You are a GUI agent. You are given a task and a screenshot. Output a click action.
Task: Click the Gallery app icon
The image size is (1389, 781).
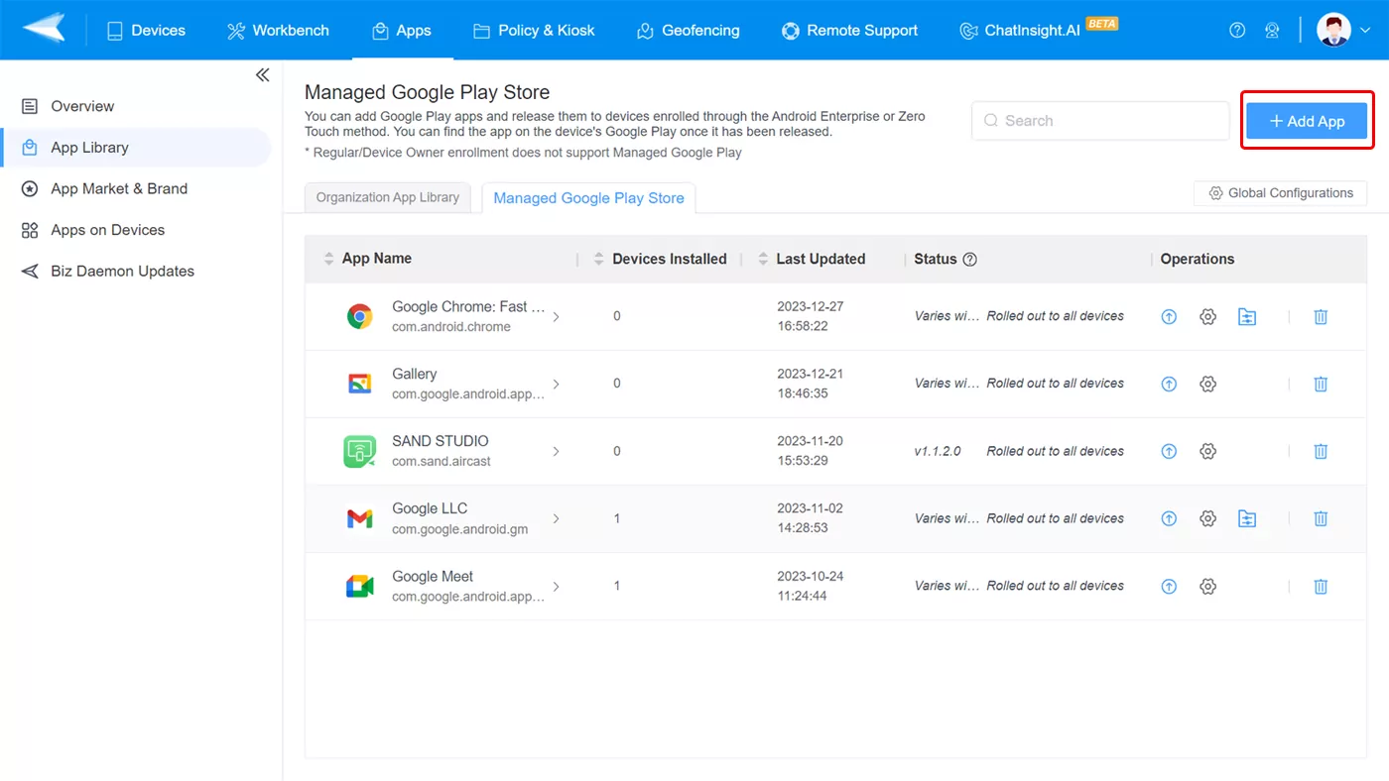(359, 384)
